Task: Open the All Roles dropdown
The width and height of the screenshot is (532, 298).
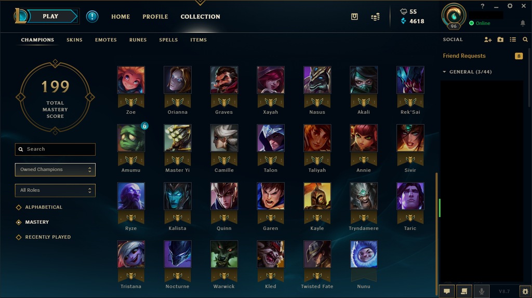Action: [55, 190]
